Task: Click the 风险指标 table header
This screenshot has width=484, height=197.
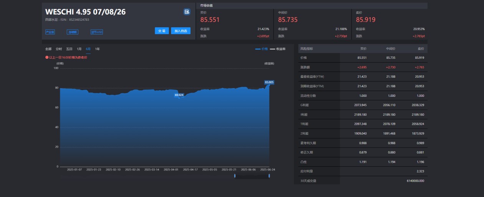Action: tap(307, 49)
